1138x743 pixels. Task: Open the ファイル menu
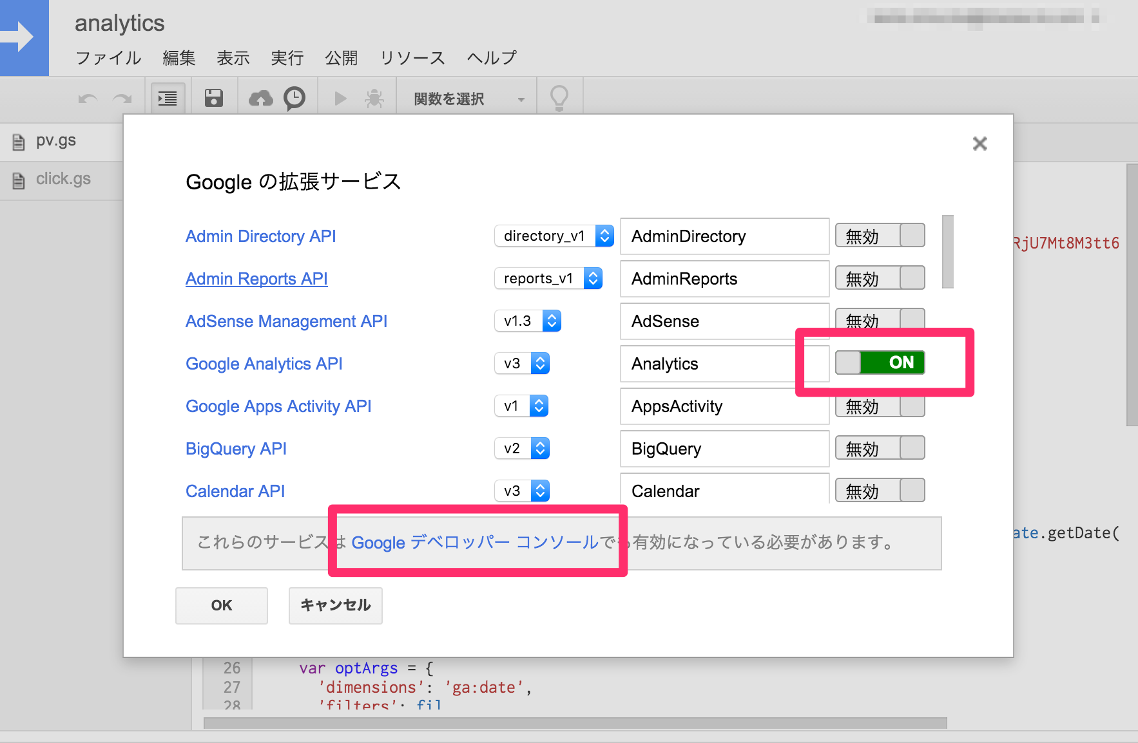pyautogui.click(x=108, y=58)
